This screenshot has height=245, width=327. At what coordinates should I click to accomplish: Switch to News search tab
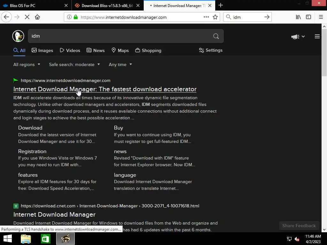pos(95,50)
